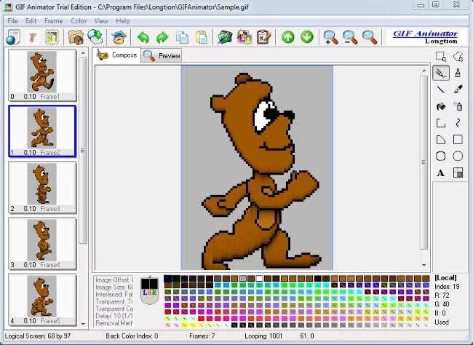Viewport: 473px width, 345px height.
Task: Select the Frame2 thumbnail
Action: pyautogui.click(x=42, y=131)
